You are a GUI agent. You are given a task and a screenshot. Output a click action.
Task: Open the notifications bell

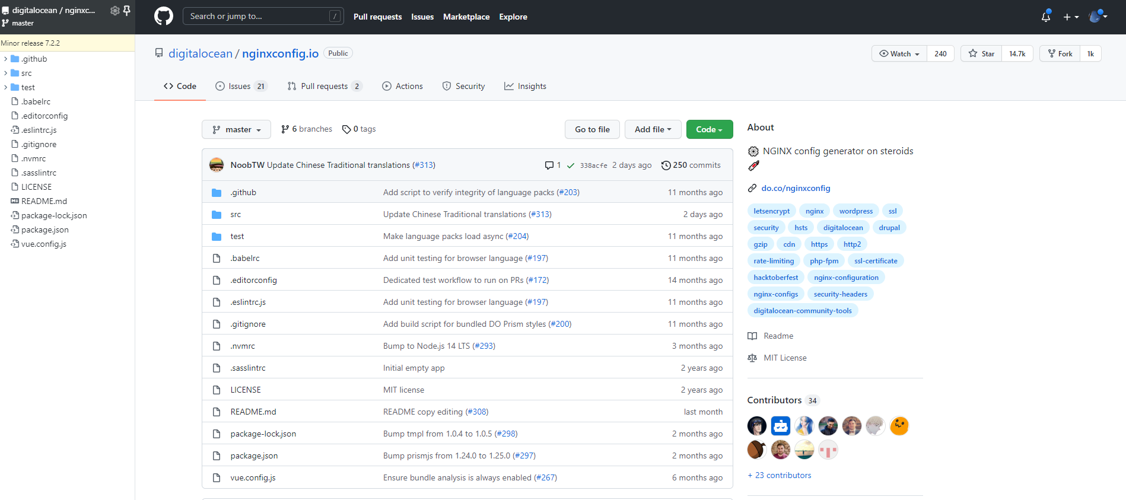pos(1046,17)
